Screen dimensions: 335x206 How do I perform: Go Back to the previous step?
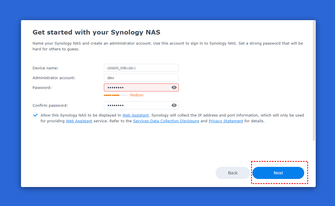(x=233, y=173)
